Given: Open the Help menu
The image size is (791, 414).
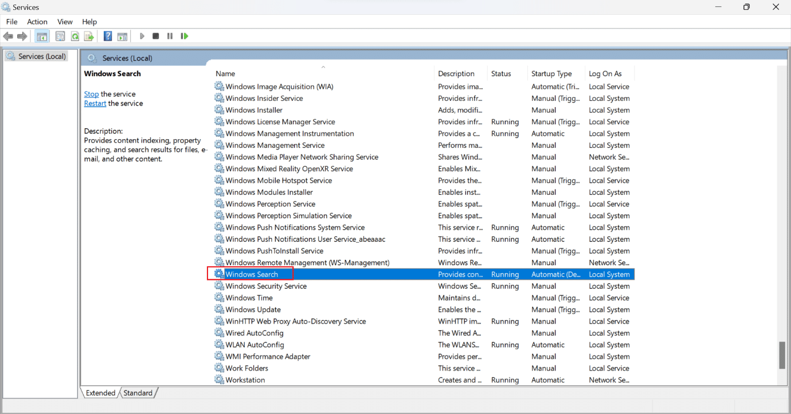Looking at the screenshot, I should coord(89,22).
